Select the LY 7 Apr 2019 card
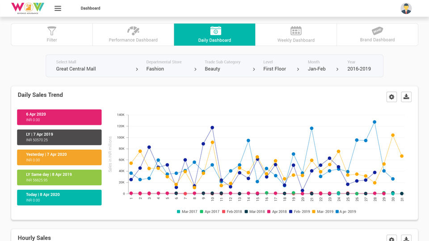The image size is (429, 241). [59, 137]
